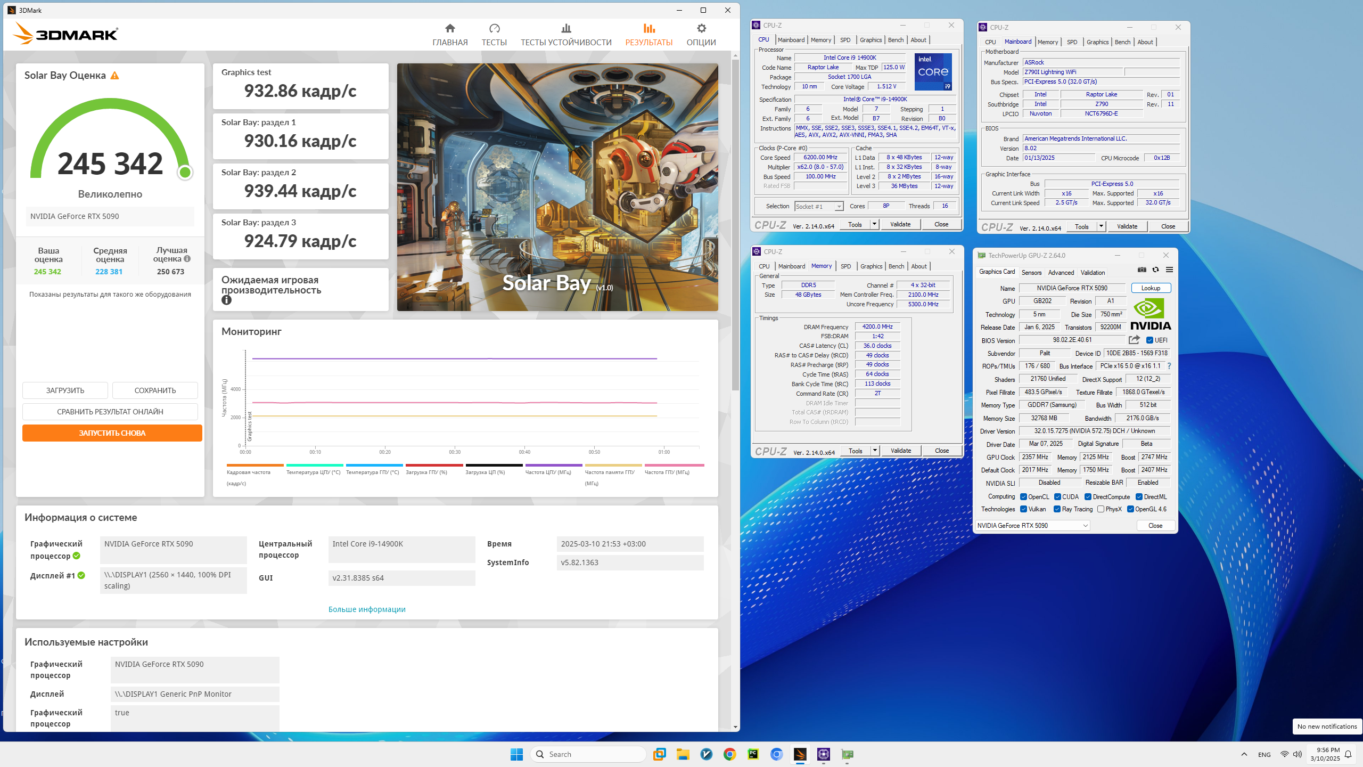This screenshot has width=1363, height=767.
Task: Click the pink Частота ГПУ legend swatch
Action: coord(674,465)
